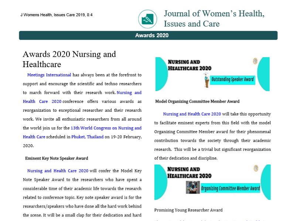
Task: Click the round emblem in the top right of the Outstanding Speaker Award banner
Action: tap(255, 61)
